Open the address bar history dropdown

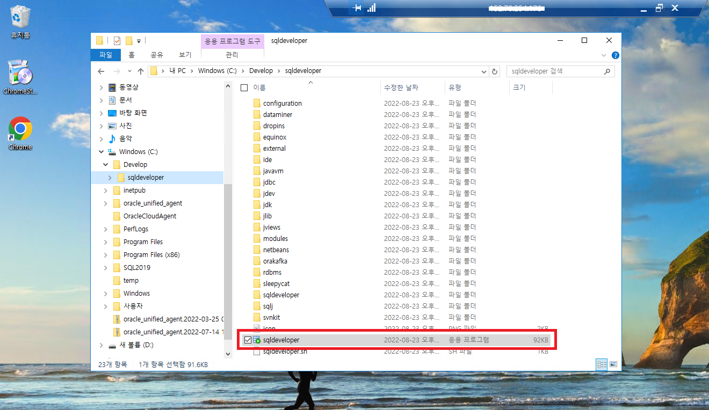483,71
